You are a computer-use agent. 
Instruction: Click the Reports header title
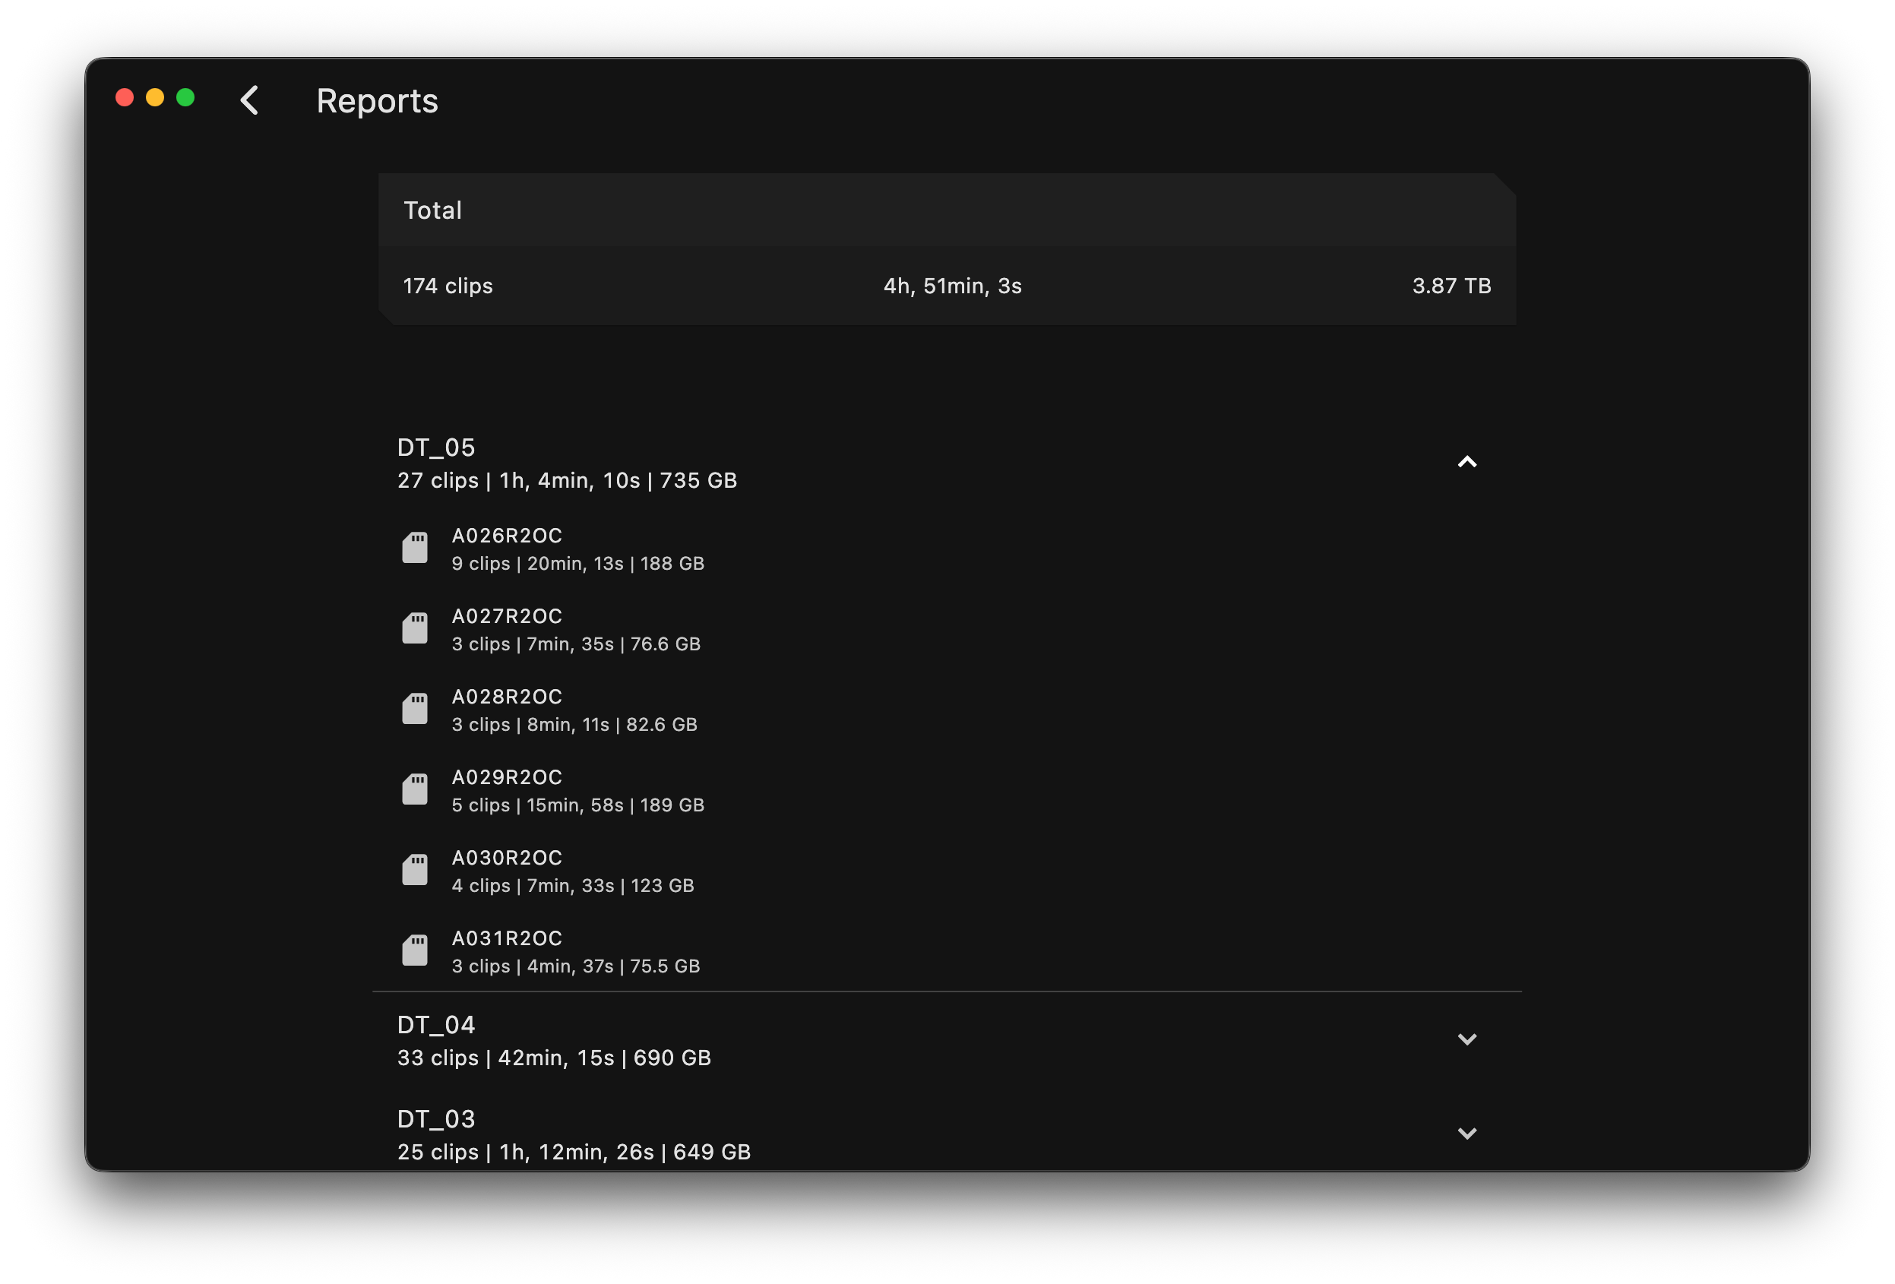tap(377, 100)
